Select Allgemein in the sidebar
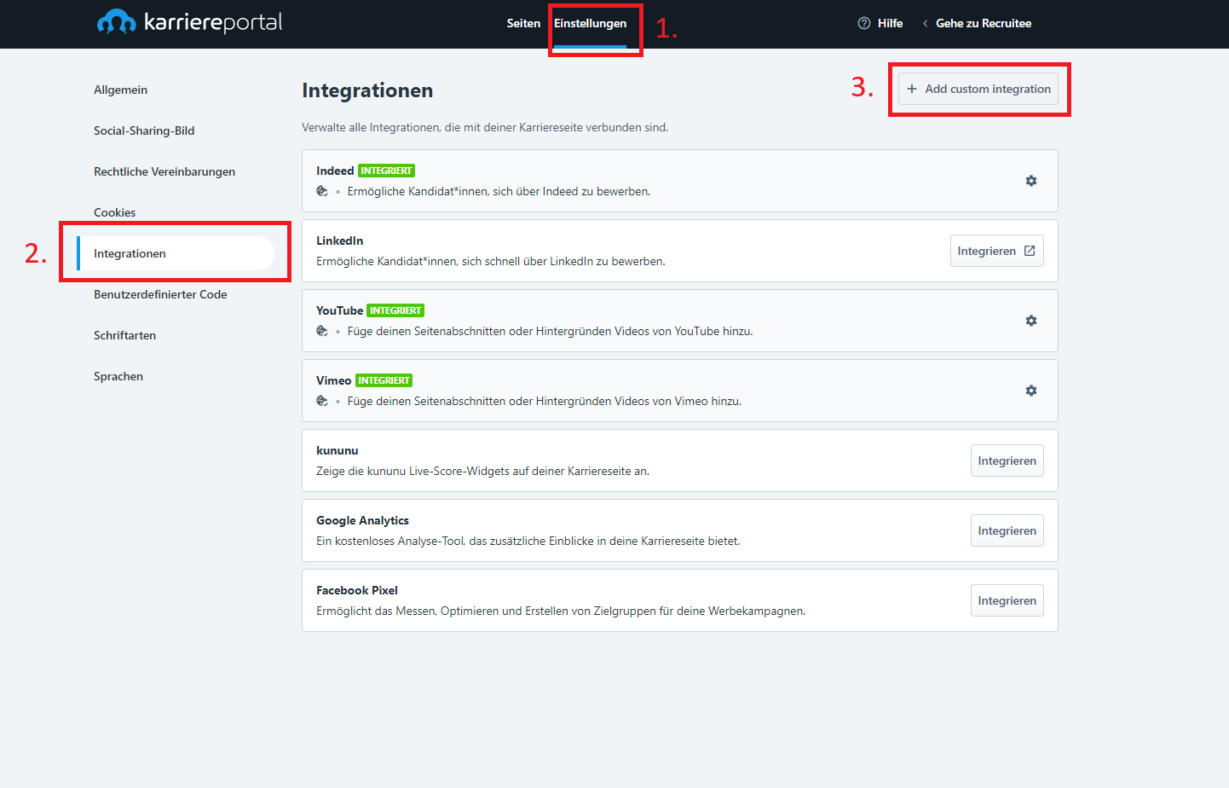This screenshot has height=788, width=1229. coord(120,90)
